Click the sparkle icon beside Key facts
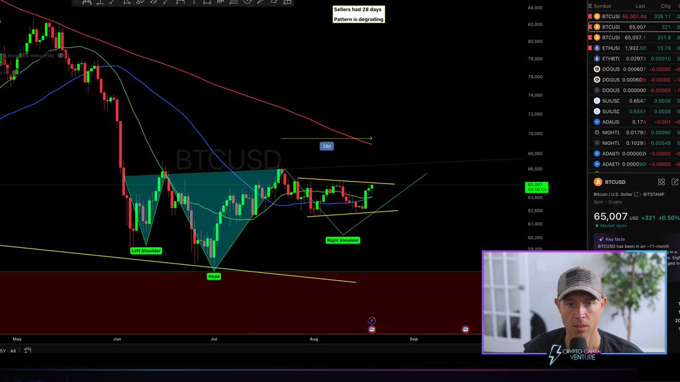The height and width of the screenshot is (382, 680). [x=600, y=239]
